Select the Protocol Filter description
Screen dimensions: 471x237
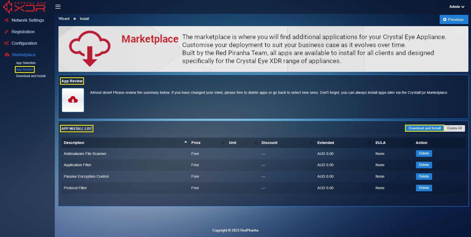pos(75,188)
